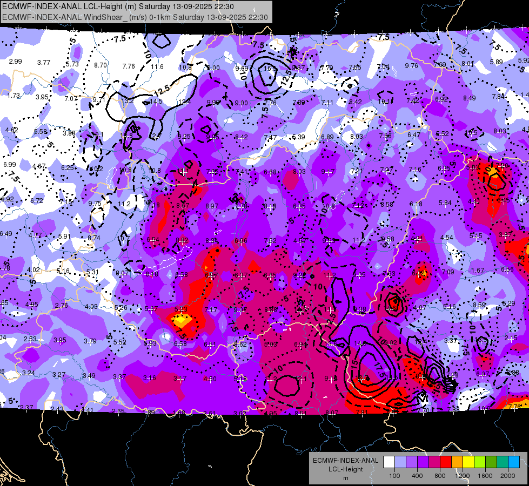Screen dimensions: 529x486
Task: Click the wind shear value 7.09
Action: click(448, 272)
